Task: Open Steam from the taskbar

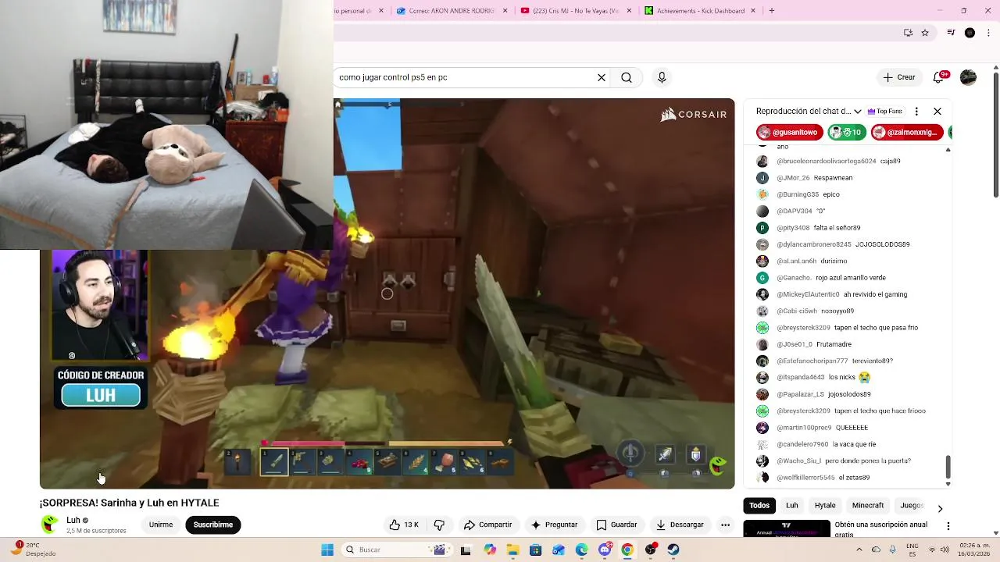Action: pyautogui.click(x=673, y=550)
